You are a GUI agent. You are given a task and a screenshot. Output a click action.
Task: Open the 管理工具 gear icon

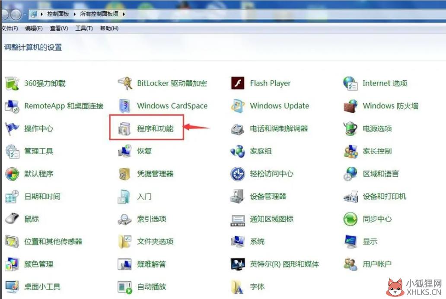pyautogui.click(x=12, y=151)
